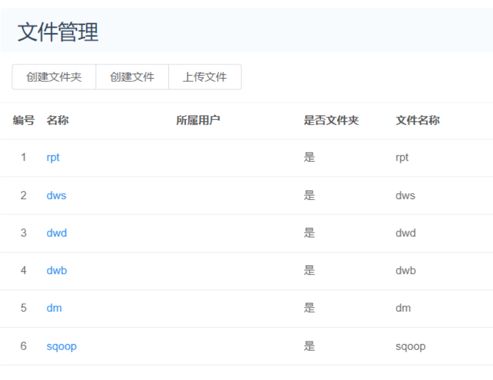Open the dwb folder link in 名称 column
493x380 pixels.
click(56, 270)
